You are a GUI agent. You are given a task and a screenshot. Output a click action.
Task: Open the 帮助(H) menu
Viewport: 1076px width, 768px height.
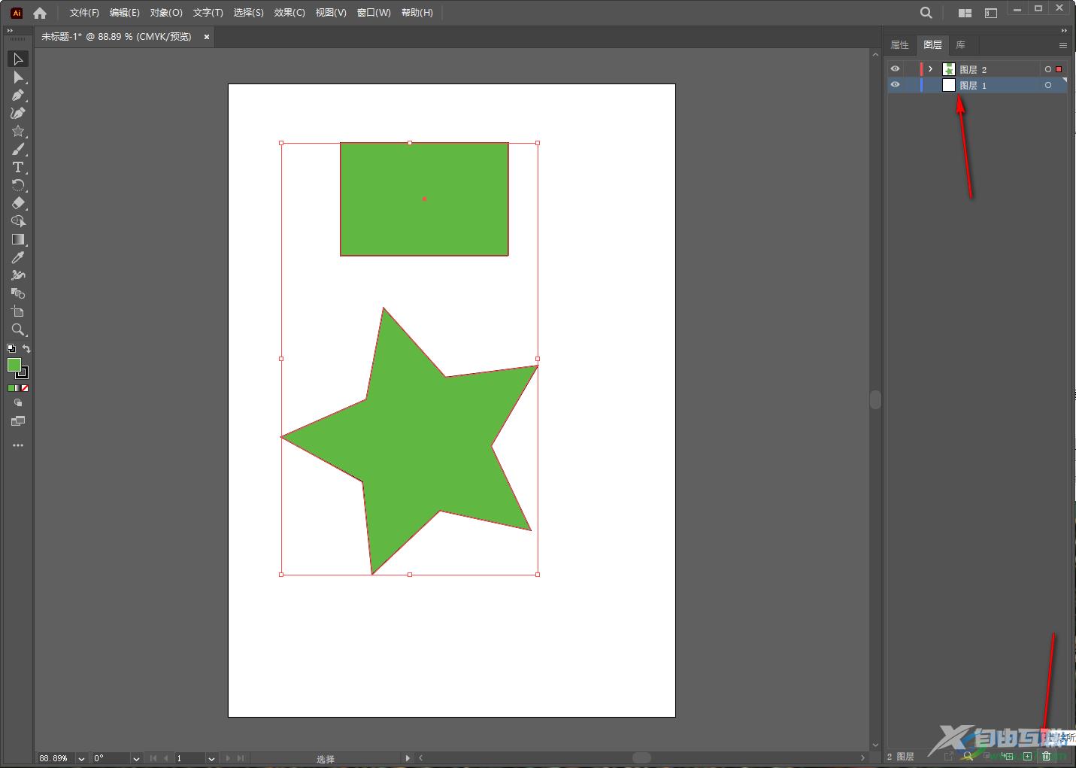pyautogui.click(x=417, y=13)
